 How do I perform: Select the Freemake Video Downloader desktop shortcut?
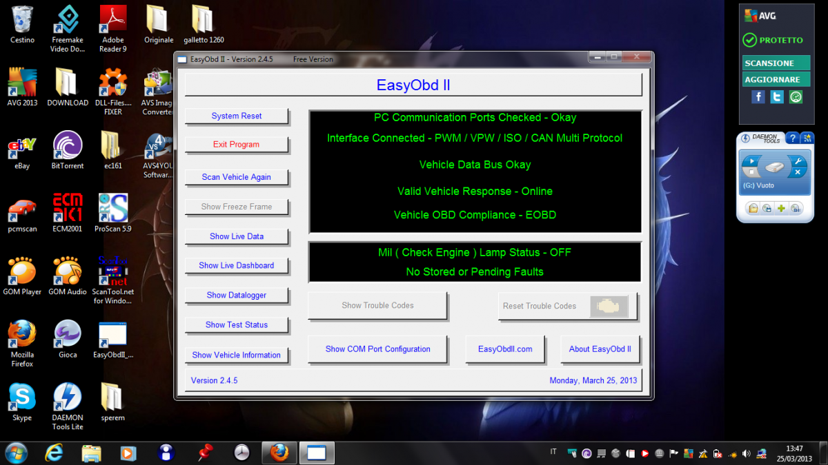68,29
